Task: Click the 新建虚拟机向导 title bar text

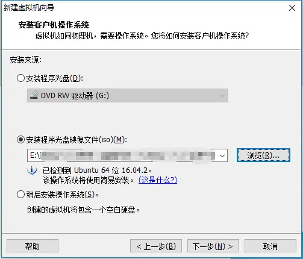Action: [x=29, y=8]
